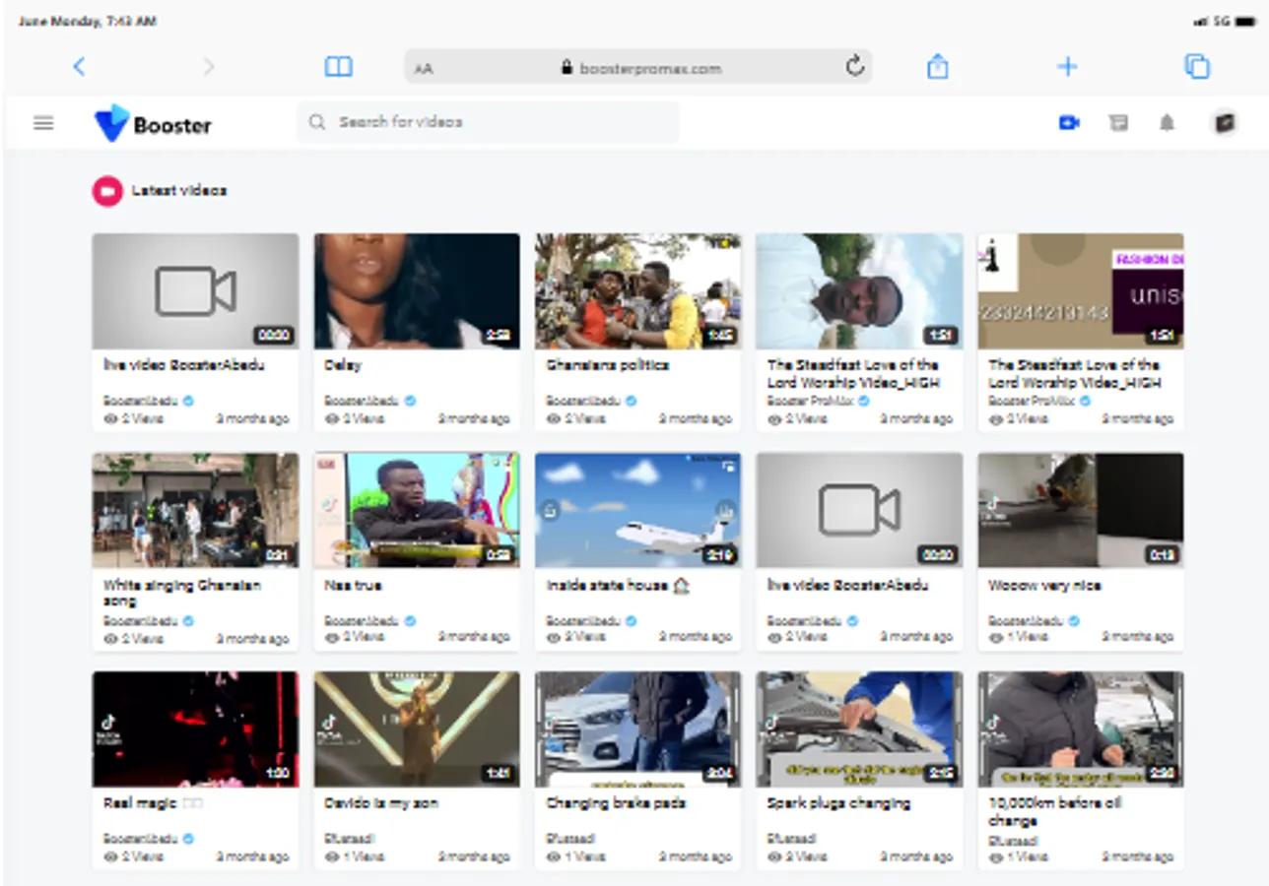Image resolution: width=1269 pixels, height=886 pixels.
Task: Click the Davido is my son title
Action: 381,803
